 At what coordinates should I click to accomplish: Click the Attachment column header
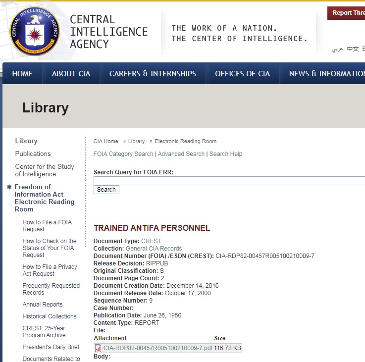(x=110, y=338)
